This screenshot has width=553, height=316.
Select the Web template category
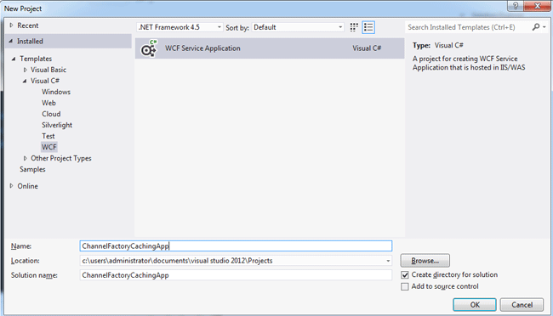tap(48, 103)
